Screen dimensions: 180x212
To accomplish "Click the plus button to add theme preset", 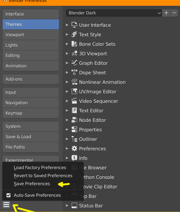I will coord(166,13).
